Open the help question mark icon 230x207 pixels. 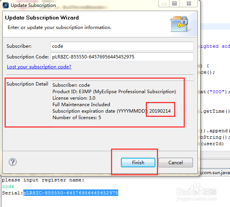click(13, 162)
